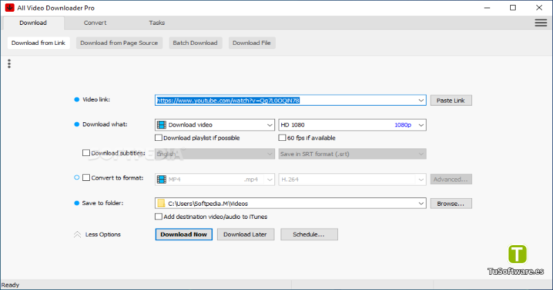Click the Video link: label
553x290 pixels.
96,99
